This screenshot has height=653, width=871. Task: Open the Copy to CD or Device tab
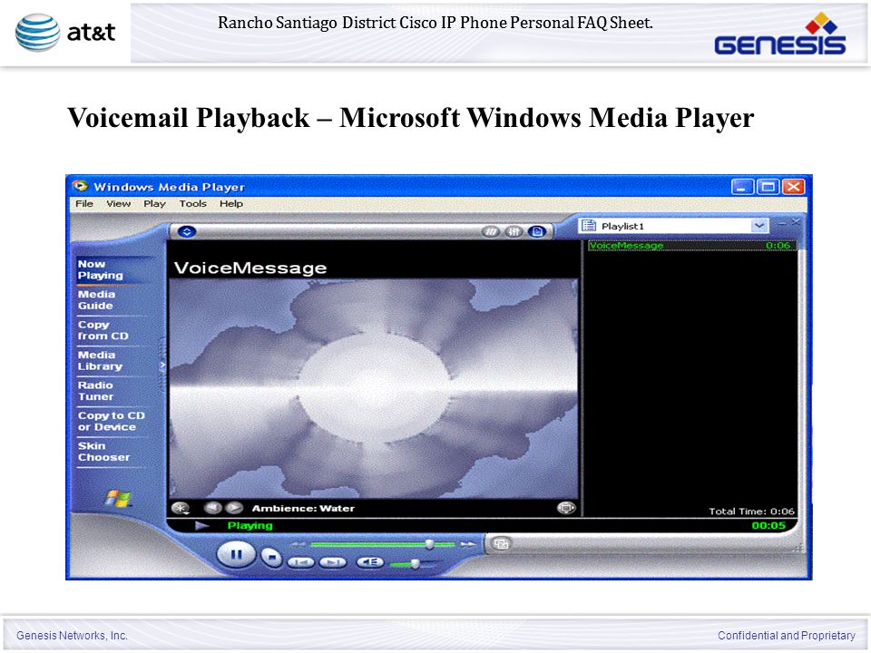111,421
